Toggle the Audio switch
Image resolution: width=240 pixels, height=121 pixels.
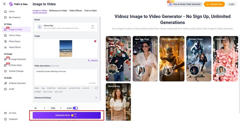tap(75, 108)
